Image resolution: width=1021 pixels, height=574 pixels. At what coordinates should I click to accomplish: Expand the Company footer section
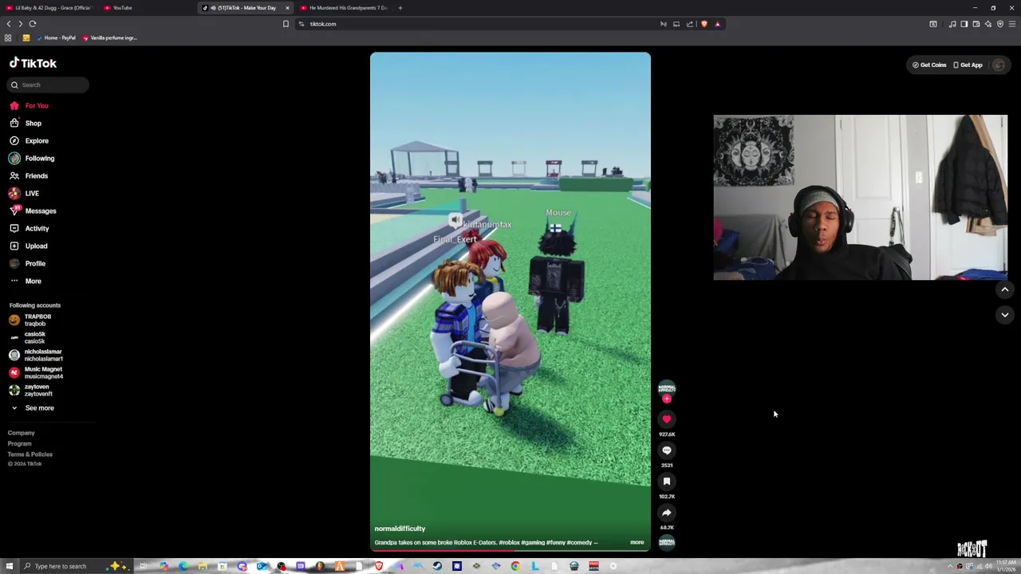point(22,433)
